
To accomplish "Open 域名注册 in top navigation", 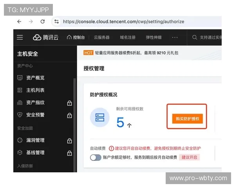I will tap(128, 37).
